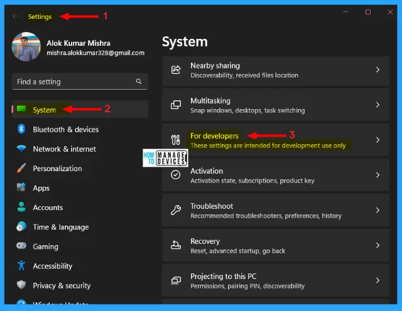
Task: Click 'Snap windows, desktops, task switching' text
Action: click(247, 110)
